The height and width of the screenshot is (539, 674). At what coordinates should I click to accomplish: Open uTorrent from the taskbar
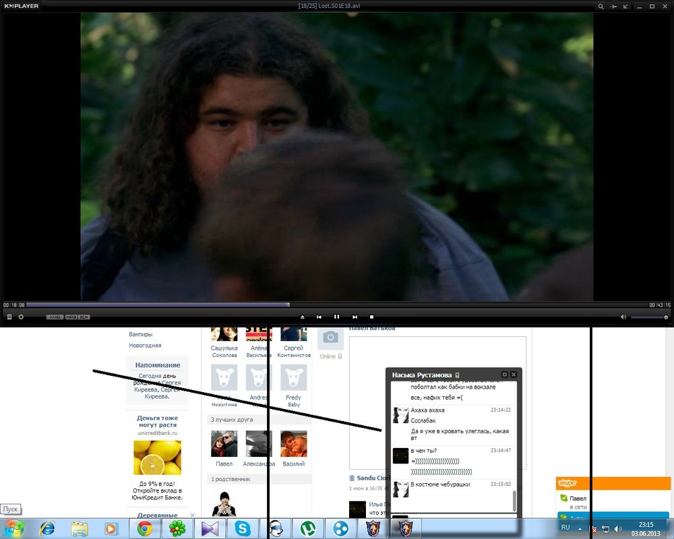[x=309, y=528]
